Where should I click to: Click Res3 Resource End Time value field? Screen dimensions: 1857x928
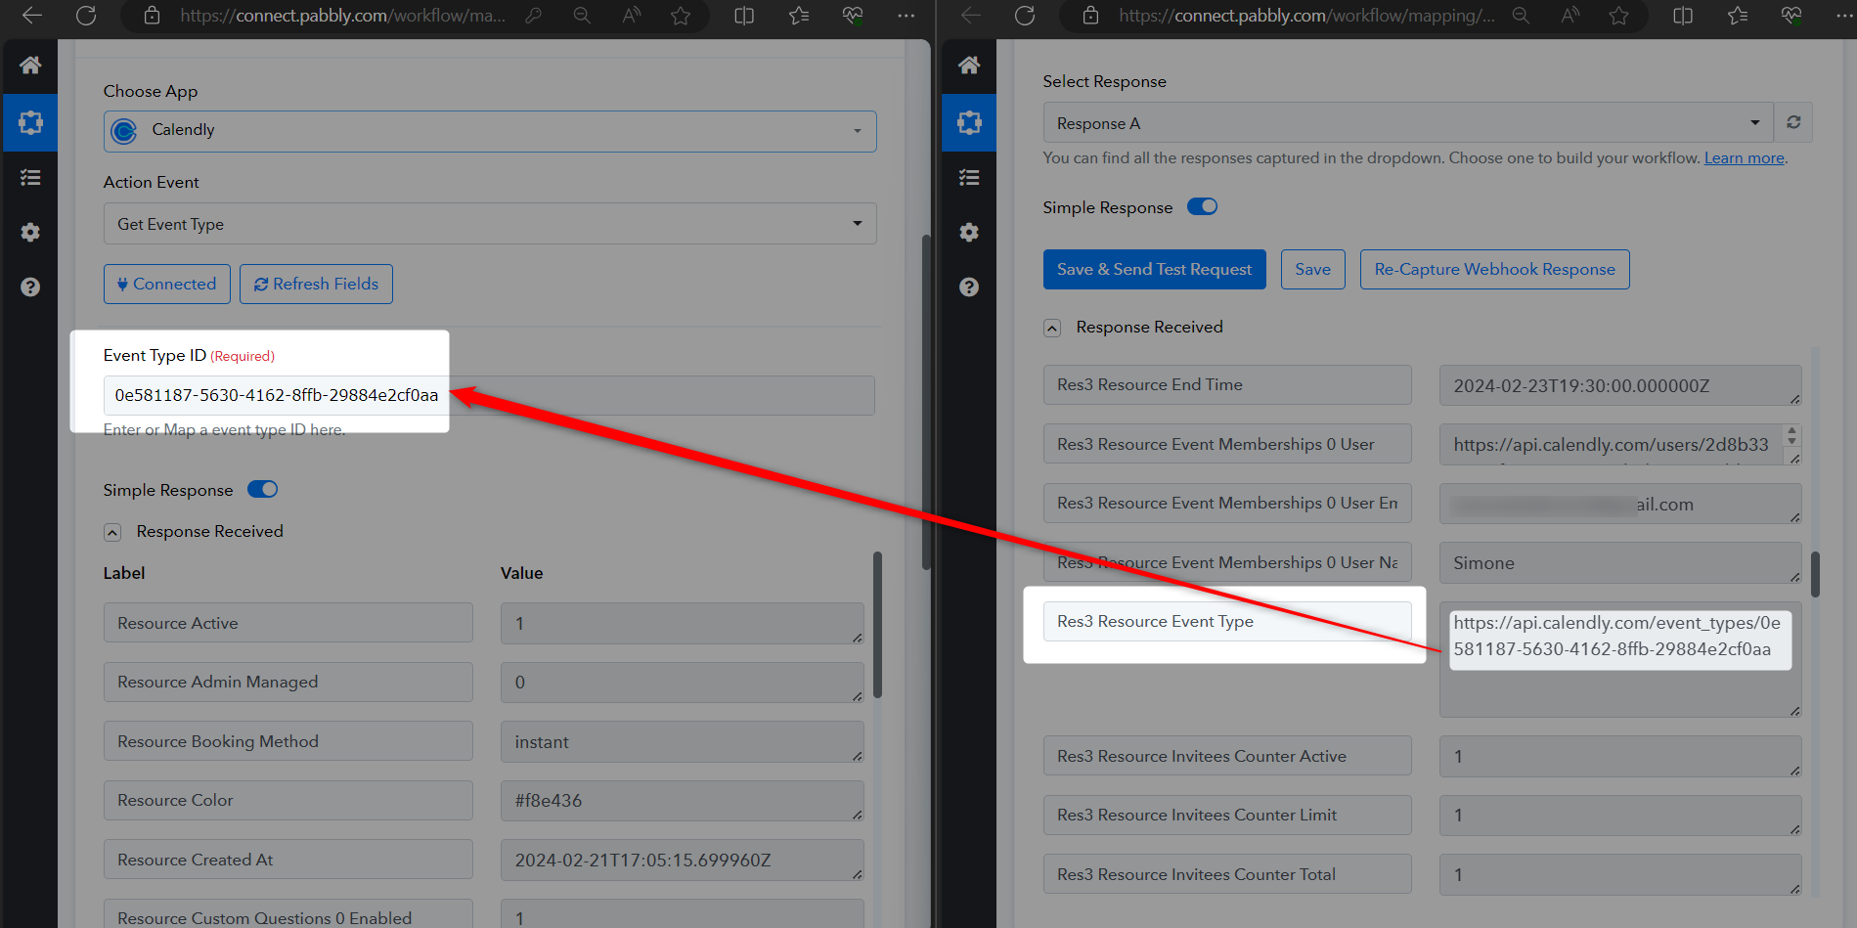(1620, 385)
